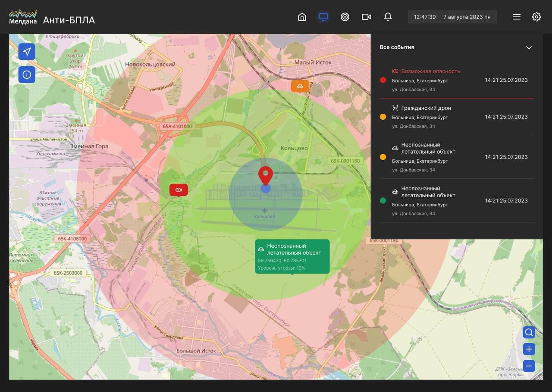Open the hamburger menu
Screen dimensions: 552x392
click(x=517, y=17)
